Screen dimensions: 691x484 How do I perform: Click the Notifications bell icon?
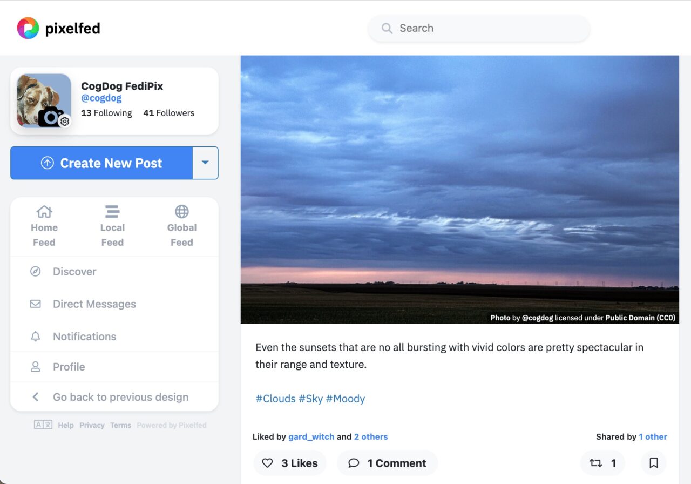pyautogui.click(x=35, y=337)
